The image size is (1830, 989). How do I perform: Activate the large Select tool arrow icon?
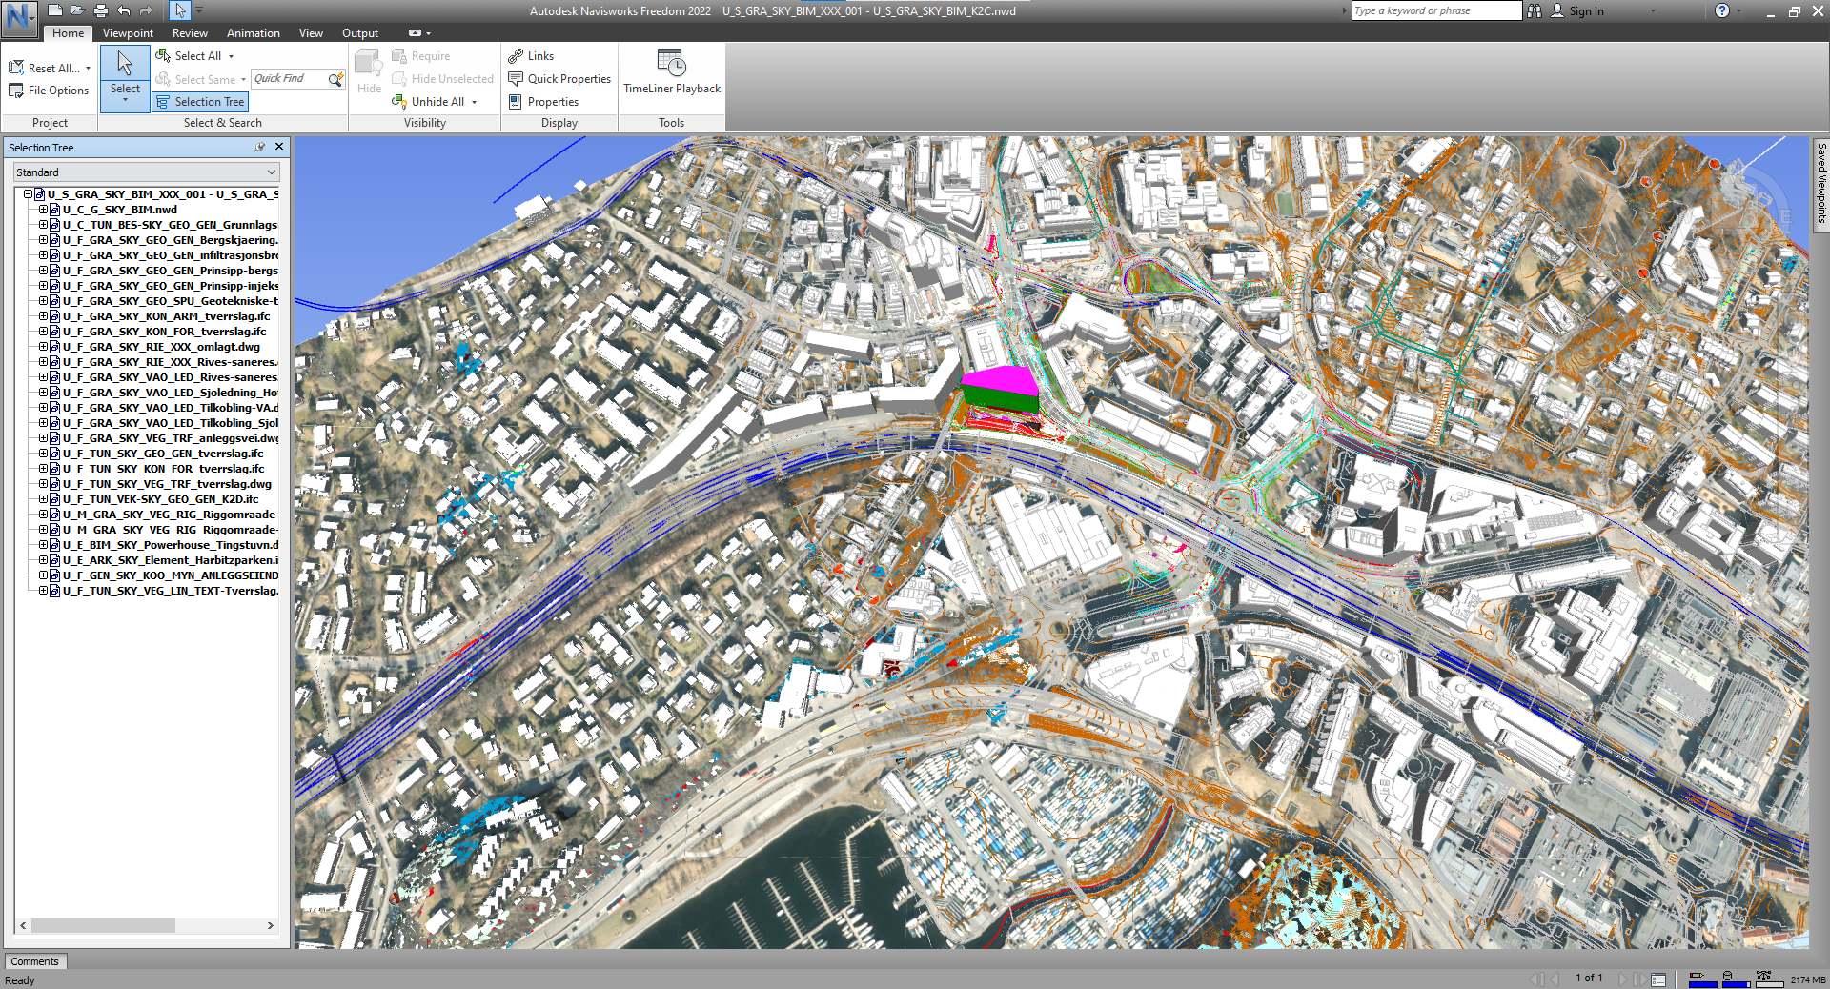click(x=125, y=64)
